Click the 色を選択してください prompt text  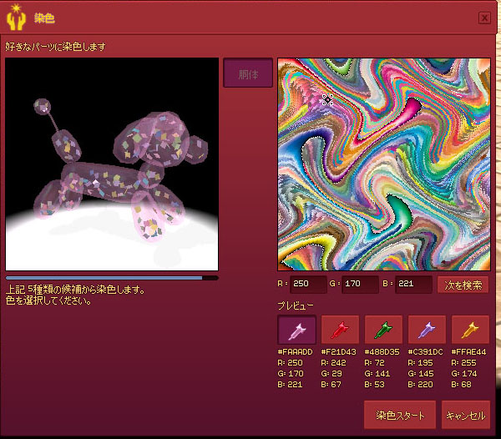point(48,300)
